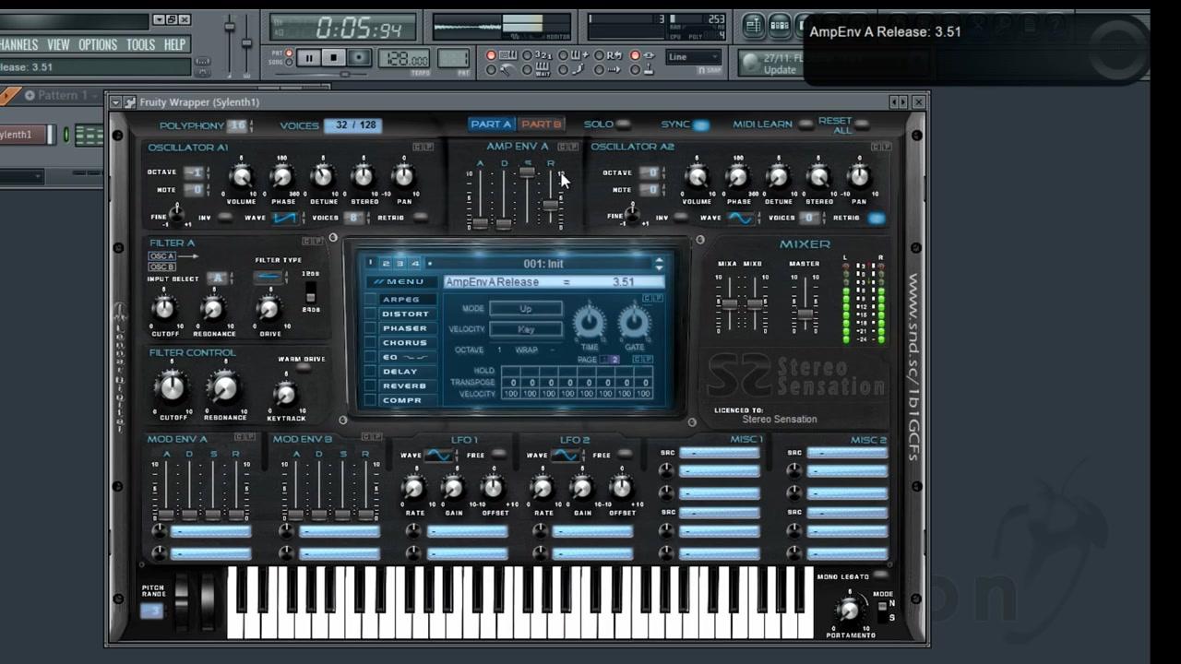Open the FL Studio Tools menu
The image size is (1181, 664).
coord(140,44)
